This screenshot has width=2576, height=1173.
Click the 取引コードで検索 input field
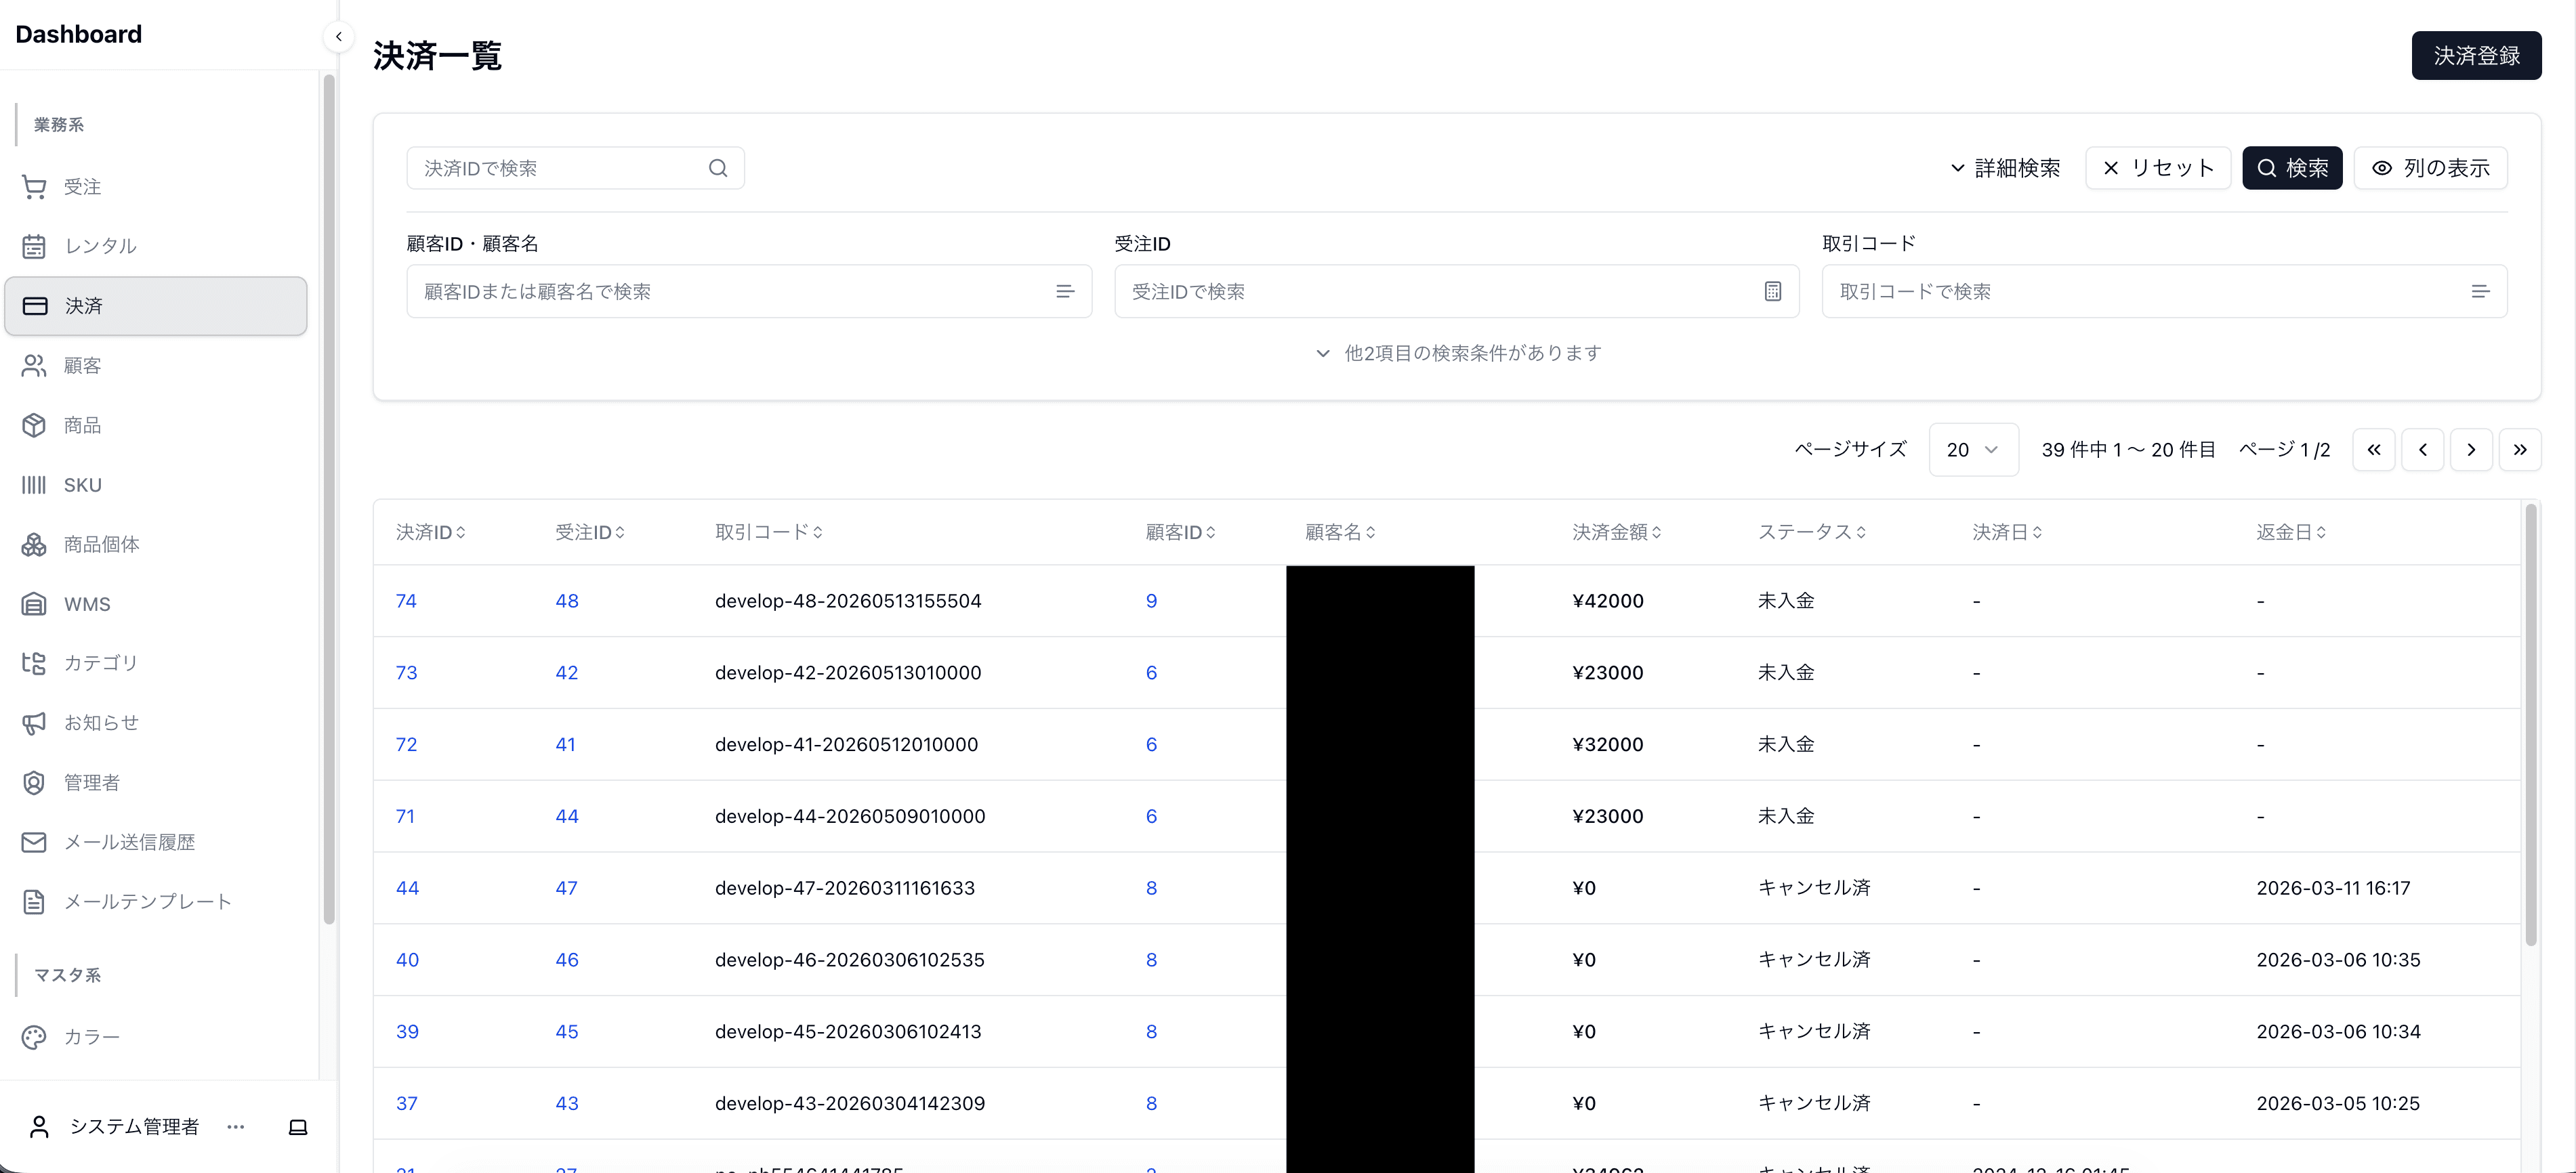coord(2164,291)
